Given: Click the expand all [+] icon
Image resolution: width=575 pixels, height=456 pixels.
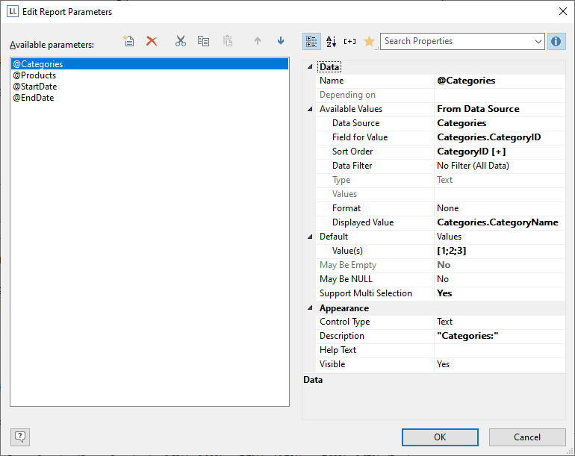Looking at the screenshot, I should coord(349,42).
